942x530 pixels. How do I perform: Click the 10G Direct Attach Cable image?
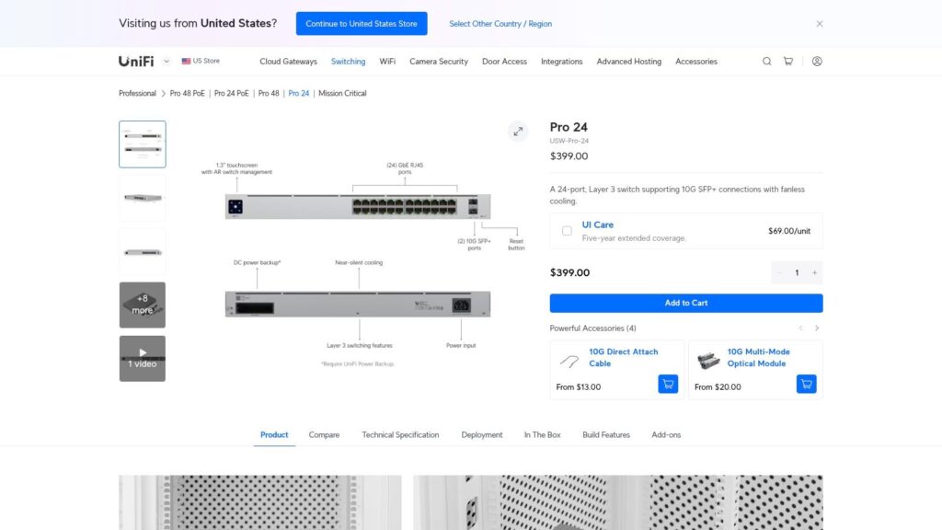[x=569, y=361]
